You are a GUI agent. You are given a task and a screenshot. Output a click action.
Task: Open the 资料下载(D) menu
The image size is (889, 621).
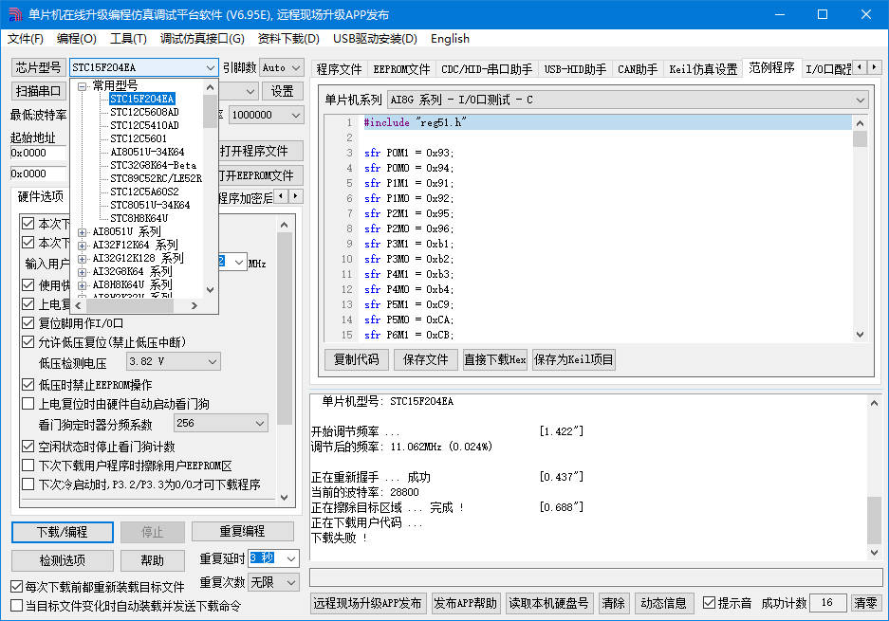288,39
